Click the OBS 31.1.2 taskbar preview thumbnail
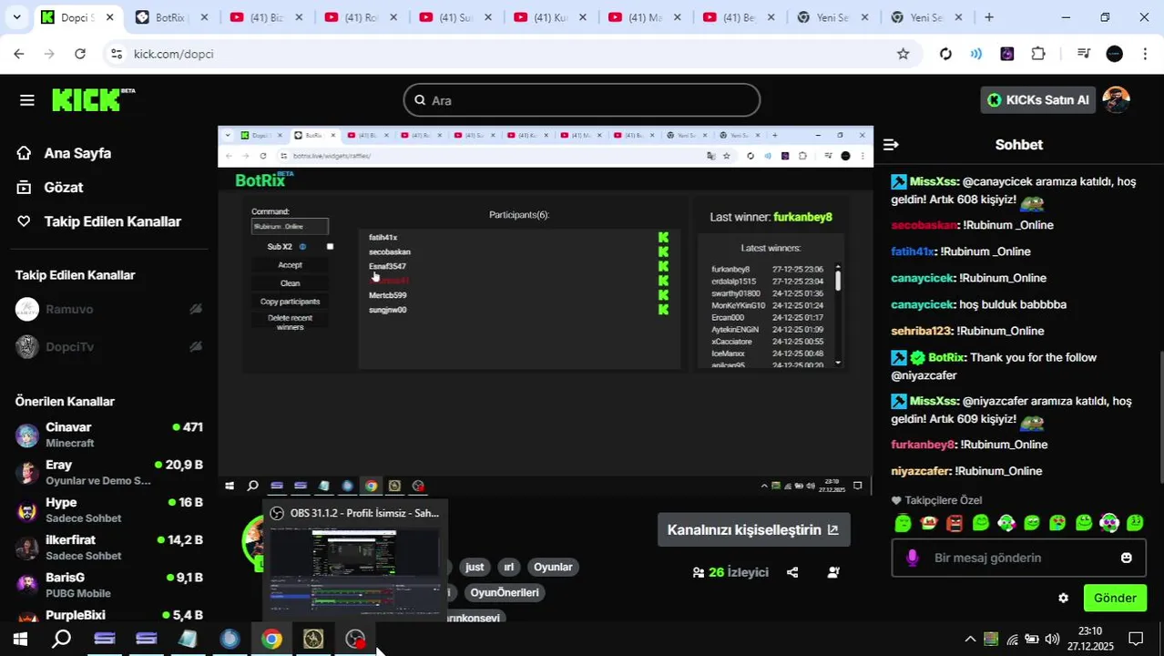1164x656 pixels. click(x=353, y=562)
